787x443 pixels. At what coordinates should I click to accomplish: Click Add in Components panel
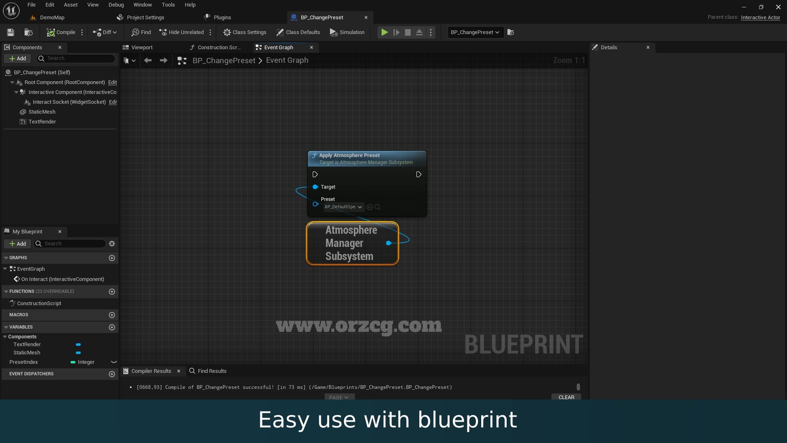click(18, 59)
